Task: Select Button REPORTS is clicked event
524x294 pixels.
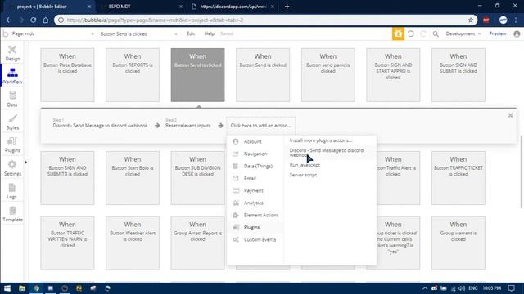Action: pyautogui.click(x=133, y=75)
